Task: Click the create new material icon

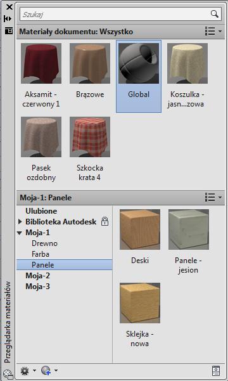Action: point(46,371)
